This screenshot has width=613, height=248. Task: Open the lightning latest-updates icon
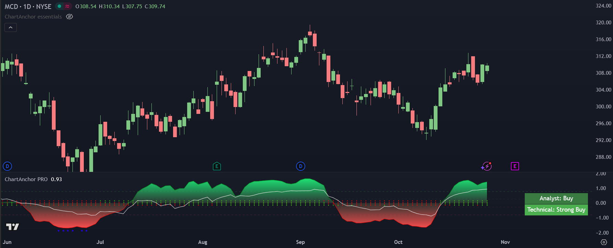click(x=486, y=166)
